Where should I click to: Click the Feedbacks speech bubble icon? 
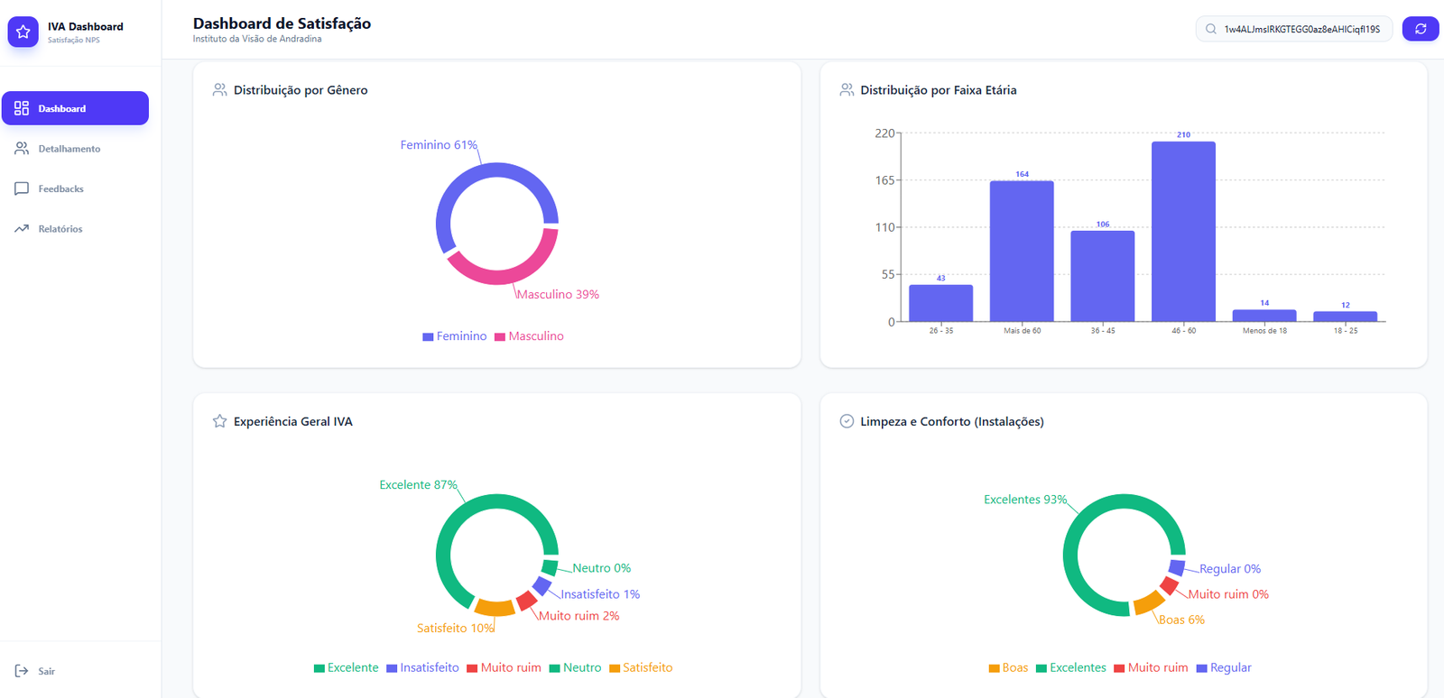pyautogui.click(x=22, y=188)
